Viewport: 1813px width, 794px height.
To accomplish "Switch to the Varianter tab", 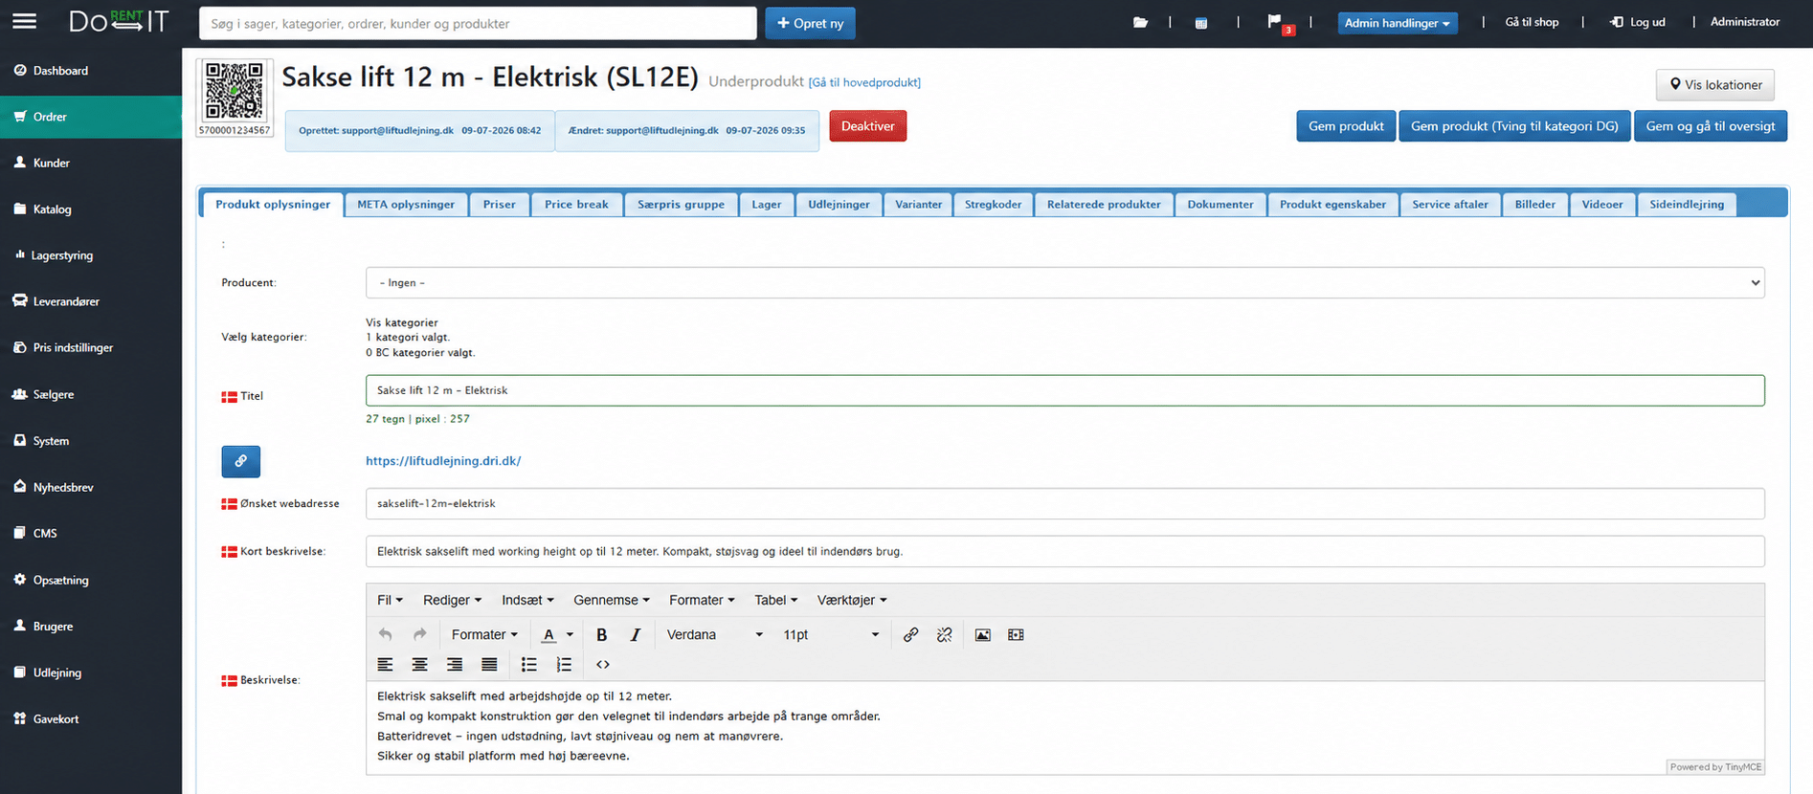I will pyautogui.click(x=919, y=205).
